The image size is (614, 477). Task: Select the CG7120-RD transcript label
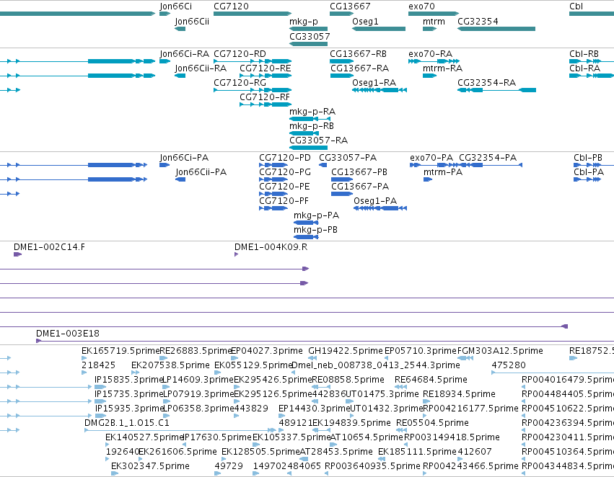[x=240, y=54]
